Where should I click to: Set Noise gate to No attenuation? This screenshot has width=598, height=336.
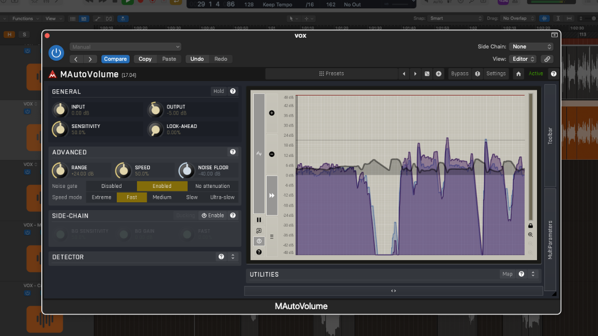click(x=212, y=186)
